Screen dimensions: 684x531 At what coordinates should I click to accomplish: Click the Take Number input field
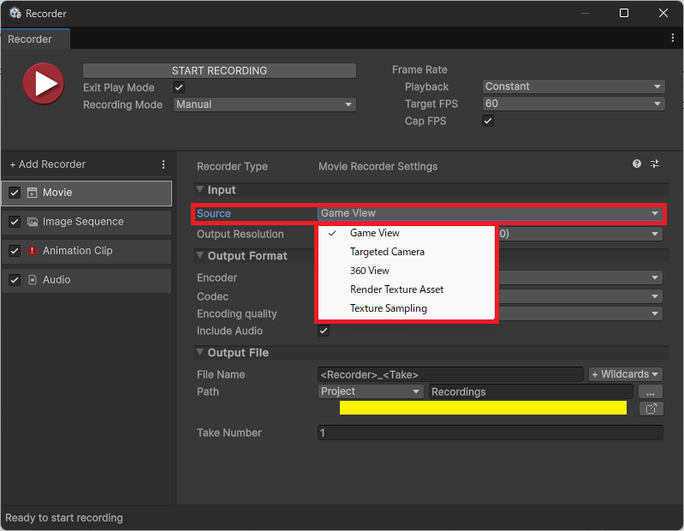click(490, 433)
